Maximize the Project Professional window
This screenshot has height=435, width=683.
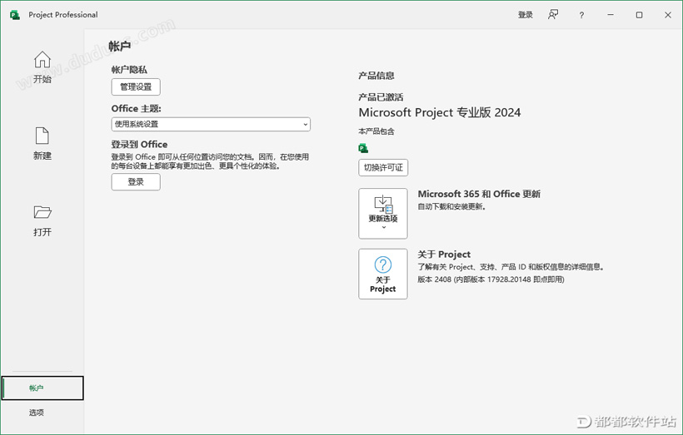(639, 15)
